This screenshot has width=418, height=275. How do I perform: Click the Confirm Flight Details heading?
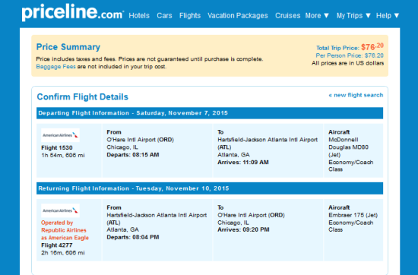pyautogui.click(x=82, y=96)
